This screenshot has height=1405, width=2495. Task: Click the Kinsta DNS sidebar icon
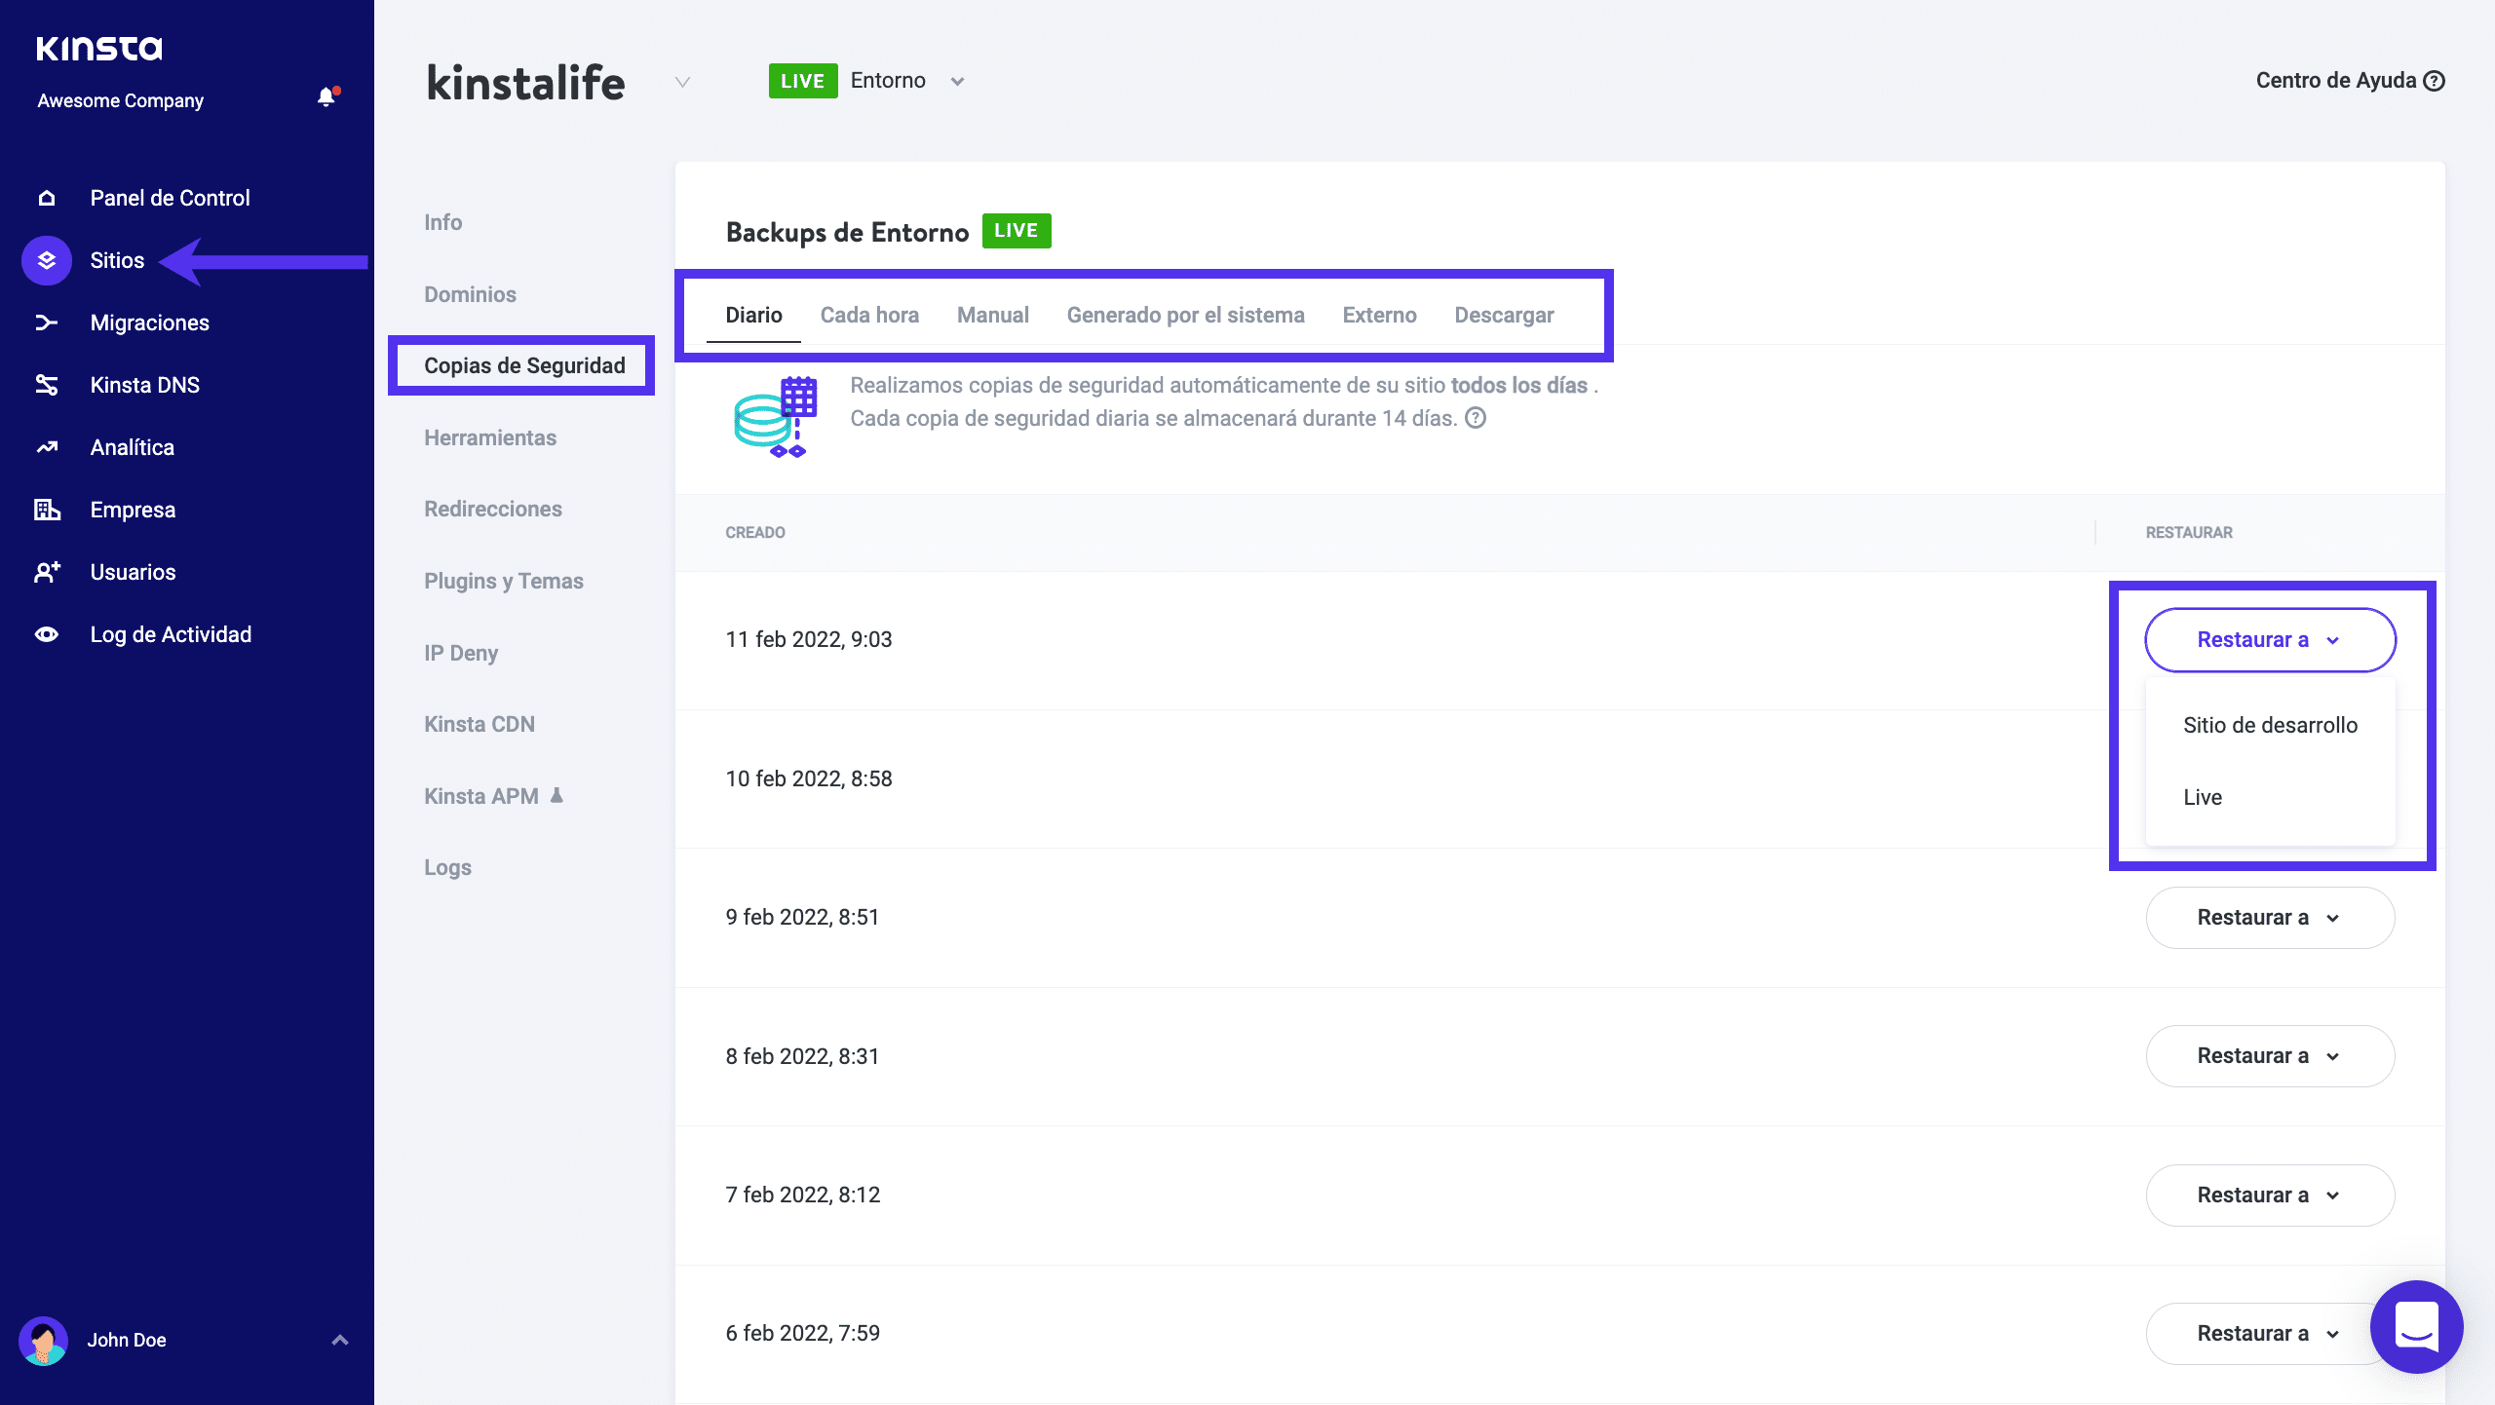[47, 385]
